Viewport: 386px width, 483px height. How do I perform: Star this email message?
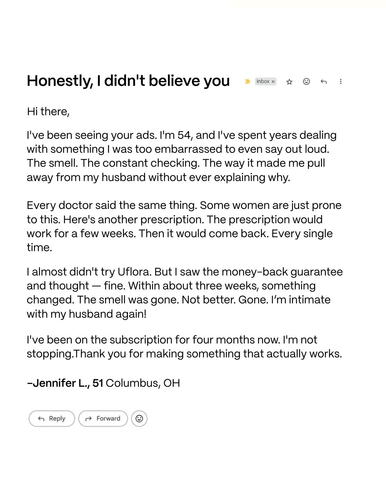tap(289, 82)
